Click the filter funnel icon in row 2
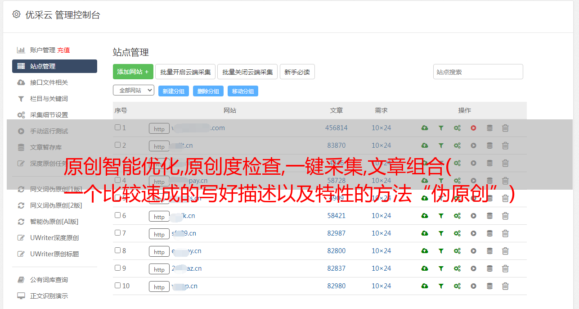 pos(441,145)
